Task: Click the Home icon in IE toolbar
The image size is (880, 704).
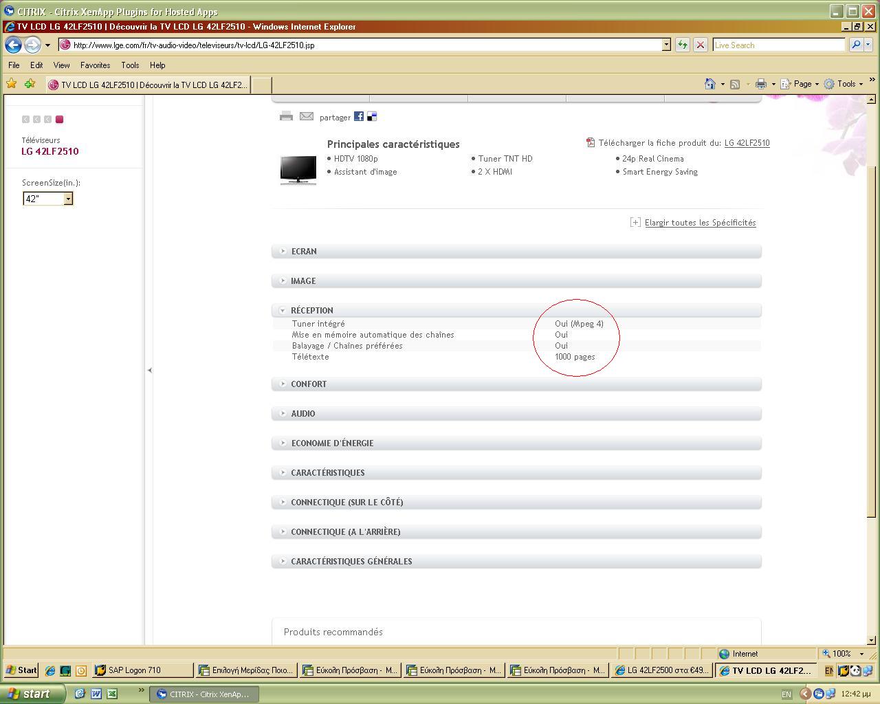Action: (x=710, y=84)
